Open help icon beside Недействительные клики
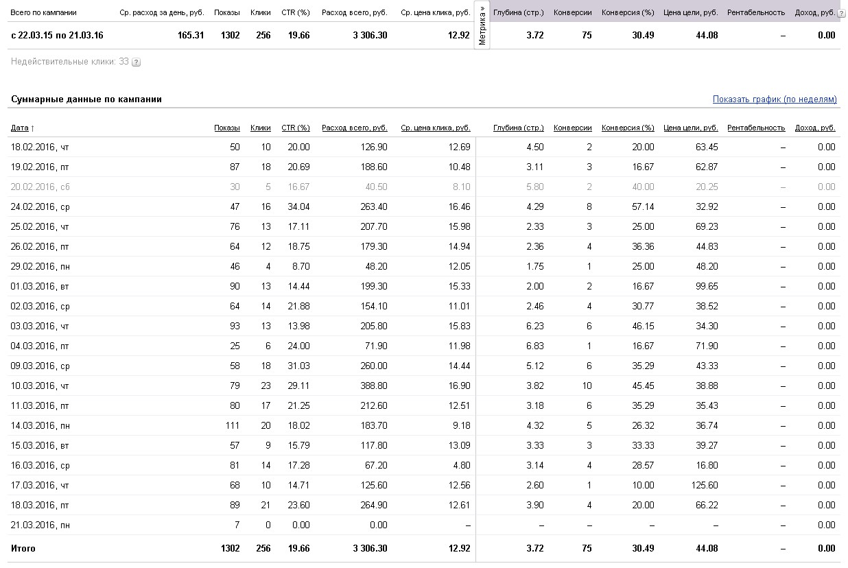The height and width of the screenshot is (568, 848). tap(136, 62)
